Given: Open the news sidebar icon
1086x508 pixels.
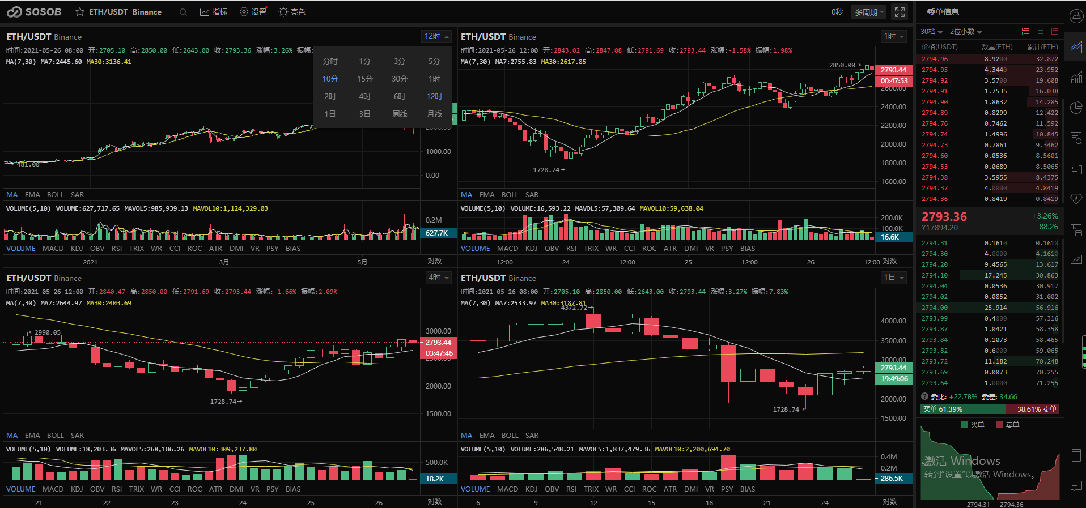Looking at the screenshot, I should [x=1076, y=169].
